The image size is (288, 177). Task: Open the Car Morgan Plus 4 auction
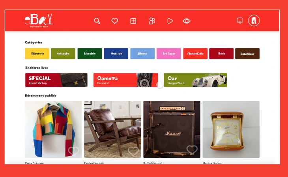(196, 80)
